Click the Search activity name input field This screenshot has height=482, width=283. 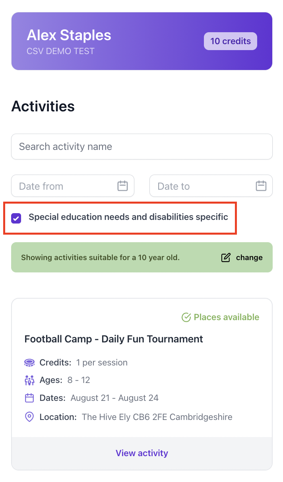click(x=142, y=146)
